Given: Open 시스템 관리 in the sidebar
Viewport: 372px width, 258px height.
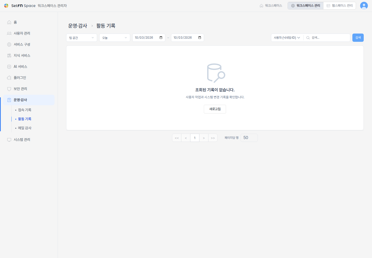Looking at the screenshot, I should pos(29,140).
